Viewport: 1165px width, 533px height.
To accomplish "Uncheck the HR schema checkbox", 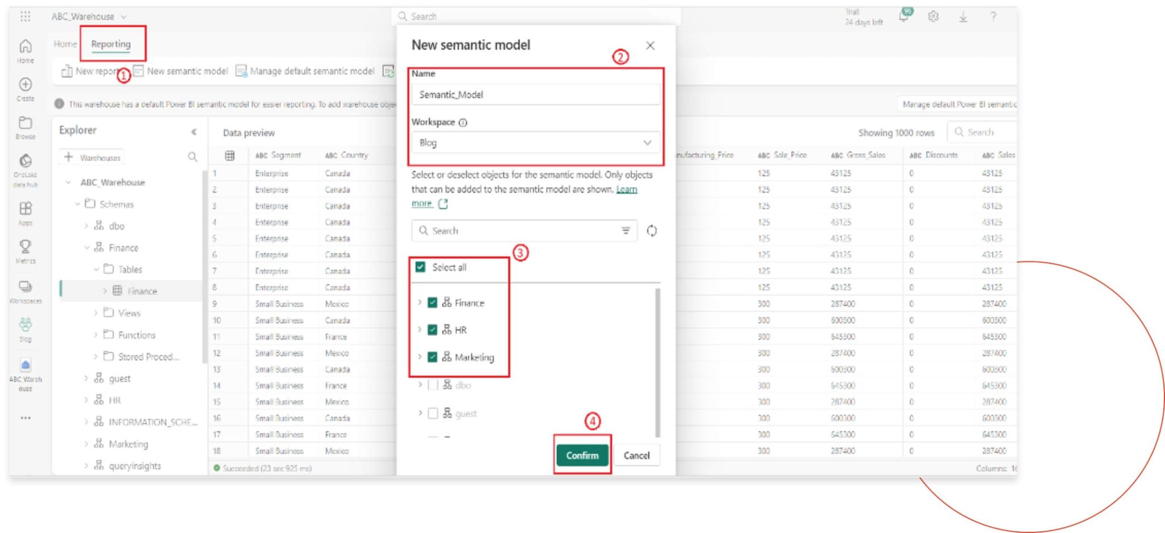I will coord(432,330).
